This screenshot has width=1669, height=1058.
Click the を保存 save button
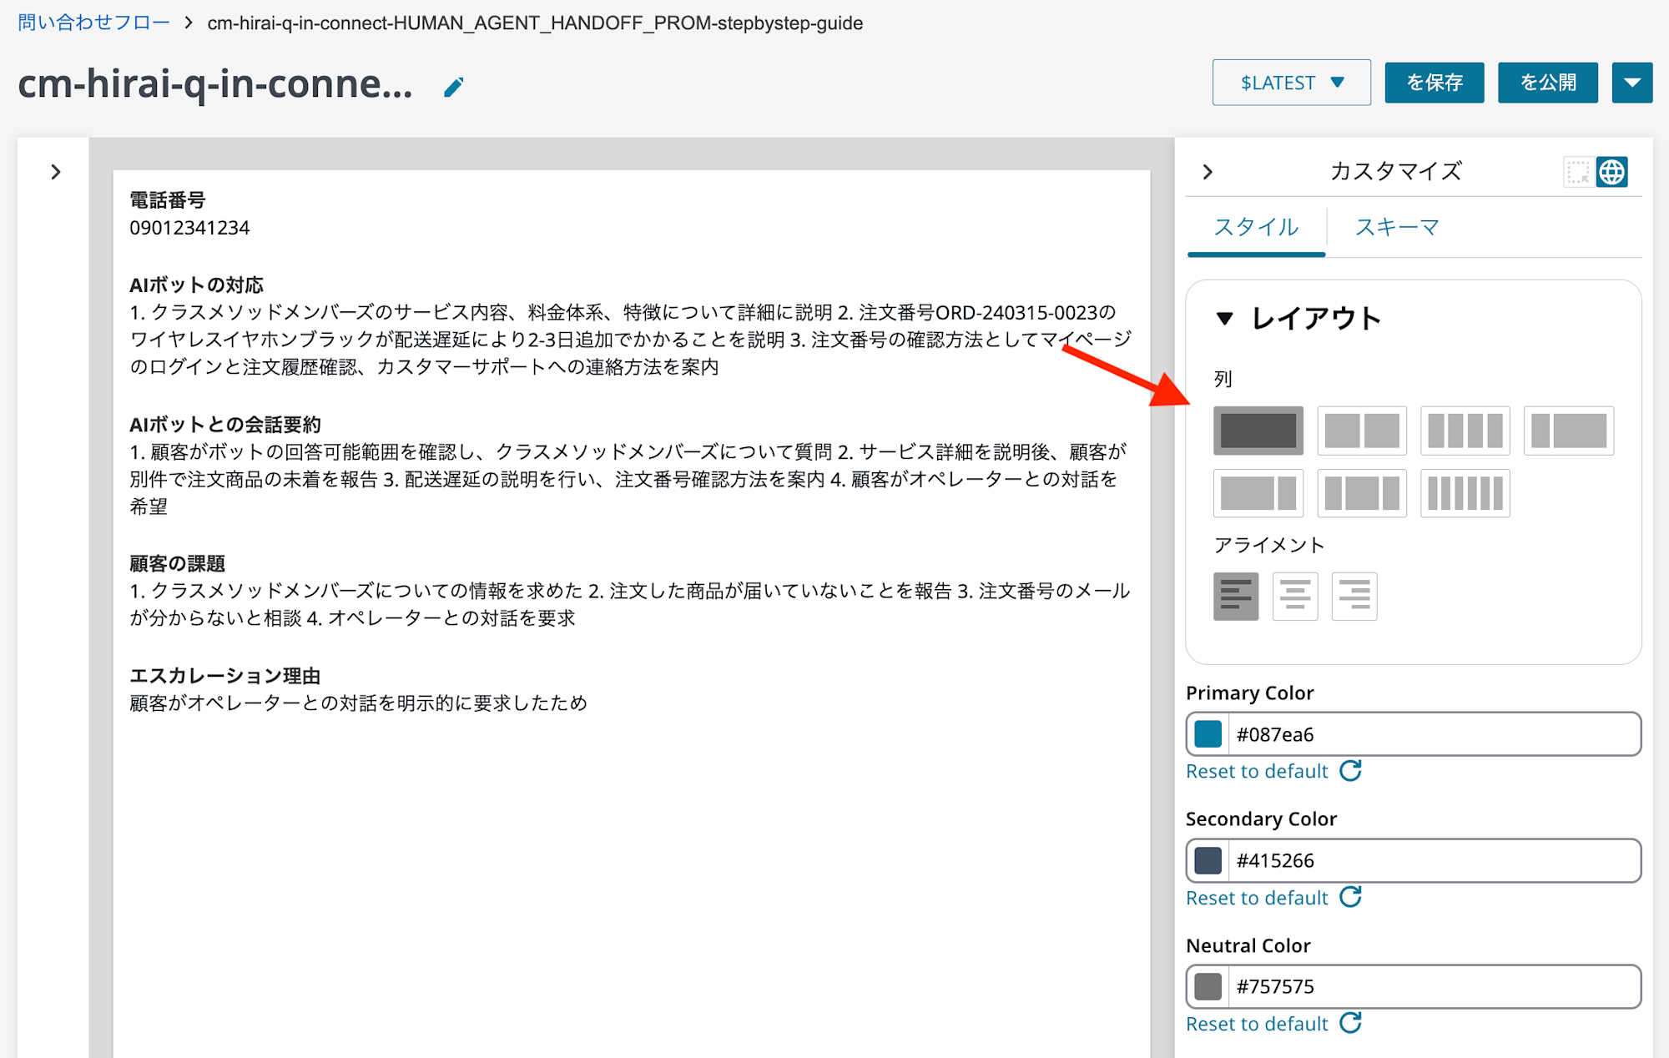tap(1434, 82)
